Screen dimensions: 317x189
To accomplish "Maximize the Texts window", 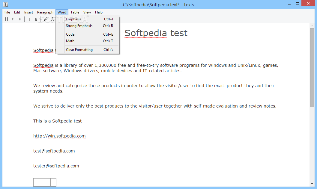I will coord(298,4).
